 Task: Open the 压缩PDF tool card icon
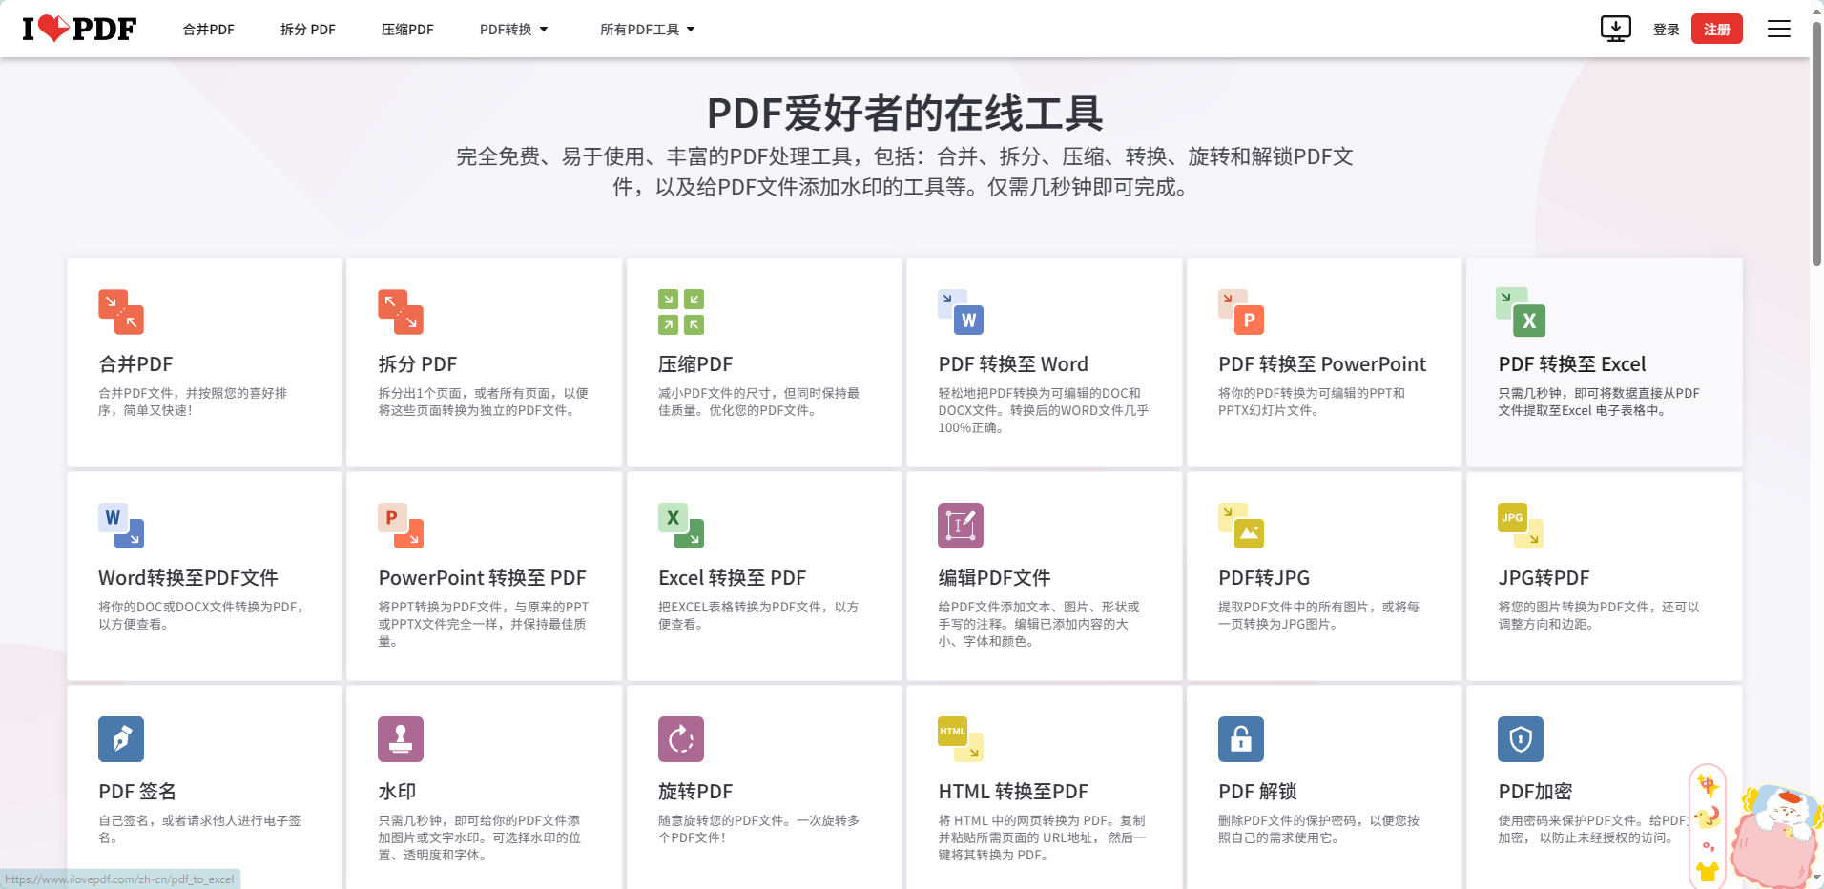click(x=681, y=312)
